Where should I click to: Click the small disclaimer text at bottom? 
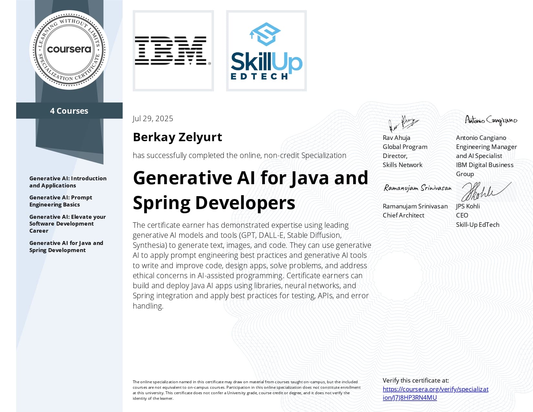click(246, 390)
